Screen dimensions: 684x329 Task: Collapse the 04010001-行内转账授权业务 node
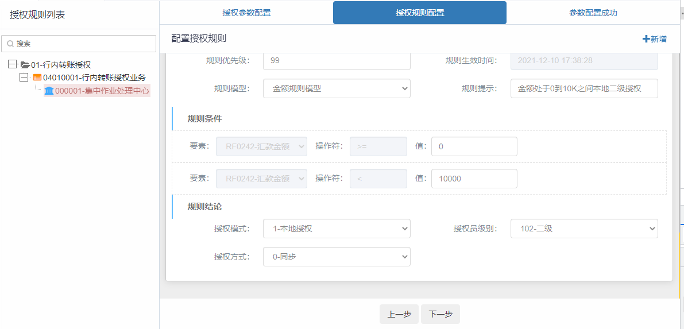click(24, 78)
